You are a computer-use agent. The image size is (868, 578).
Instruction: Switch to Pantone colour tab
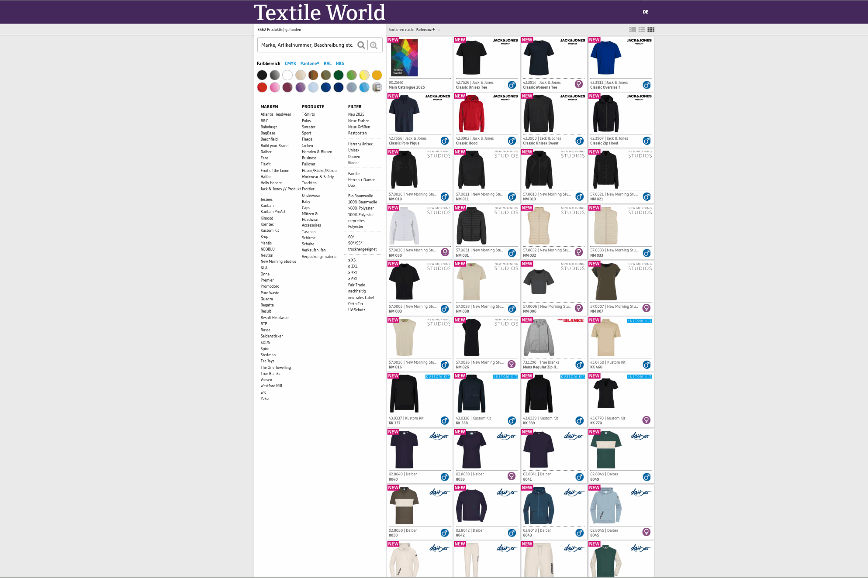[x=310, y=64]
